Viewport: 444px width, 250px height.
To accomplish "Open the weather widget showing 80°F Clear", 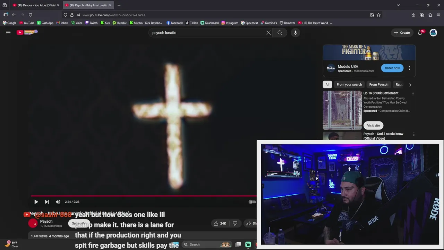I will point(12,244).
